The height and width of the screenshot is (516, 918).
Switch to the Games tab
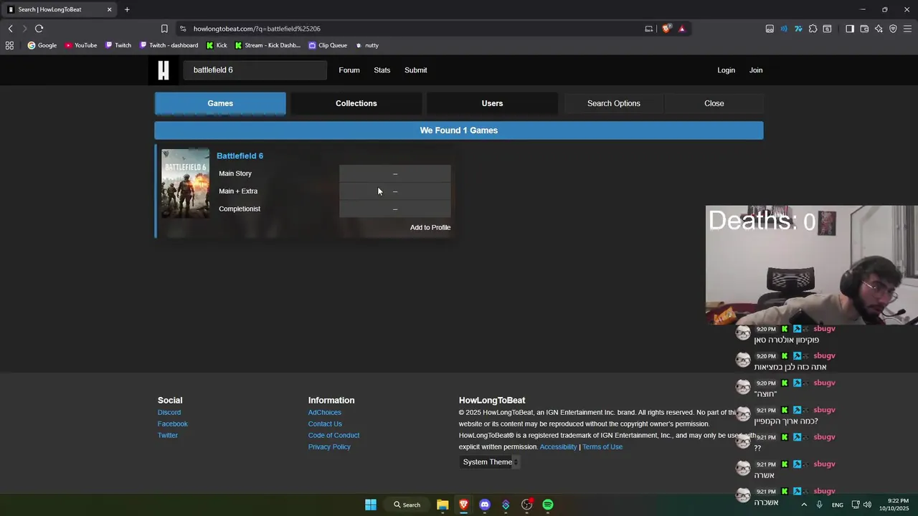(220, 103)
